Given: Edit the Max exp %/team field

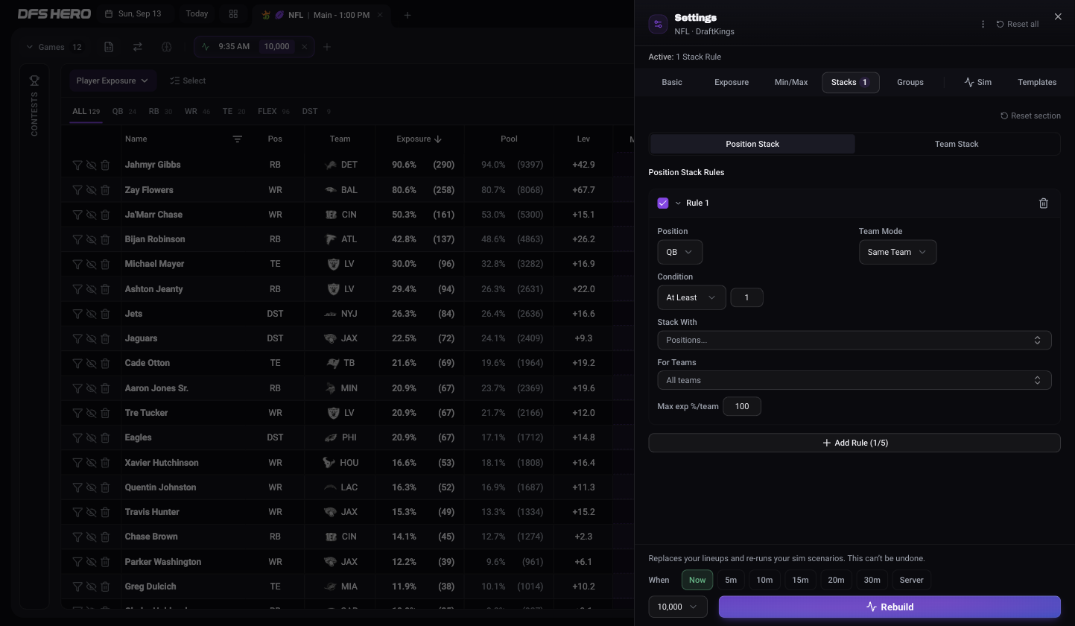Looking at the screenshot, I should [x=742, y=406].
